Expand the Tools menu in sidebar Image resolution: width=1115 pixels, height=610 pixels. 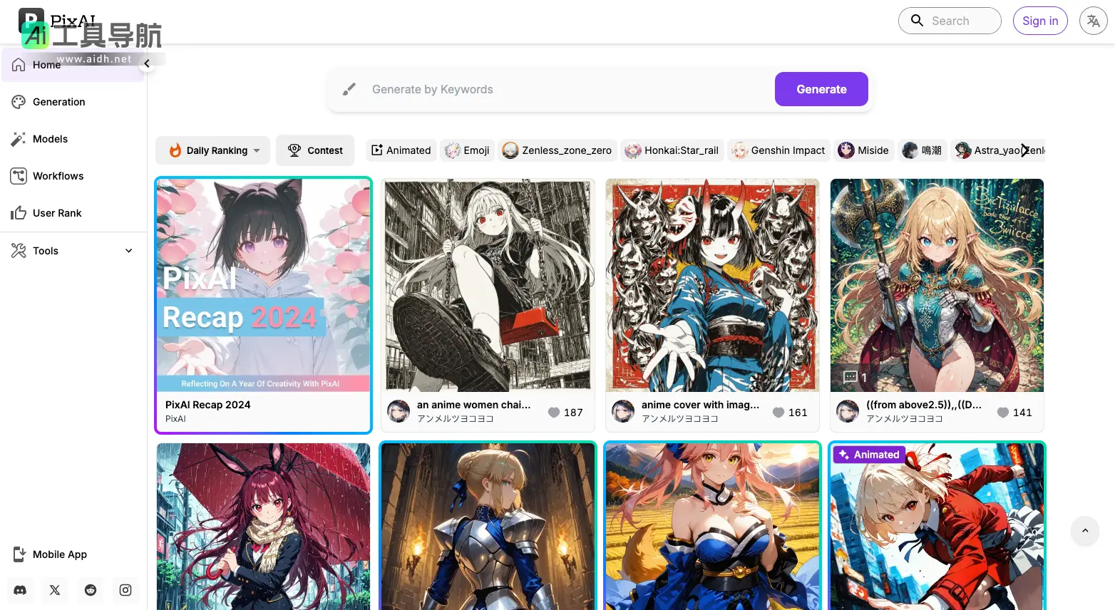pos(73,251)
